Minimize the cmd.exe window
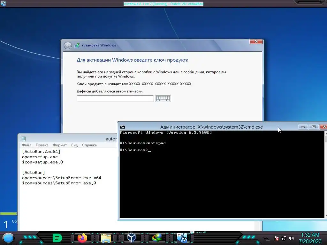Image resolution: width=327 pixels, height=245 pixels. [303, 127]
